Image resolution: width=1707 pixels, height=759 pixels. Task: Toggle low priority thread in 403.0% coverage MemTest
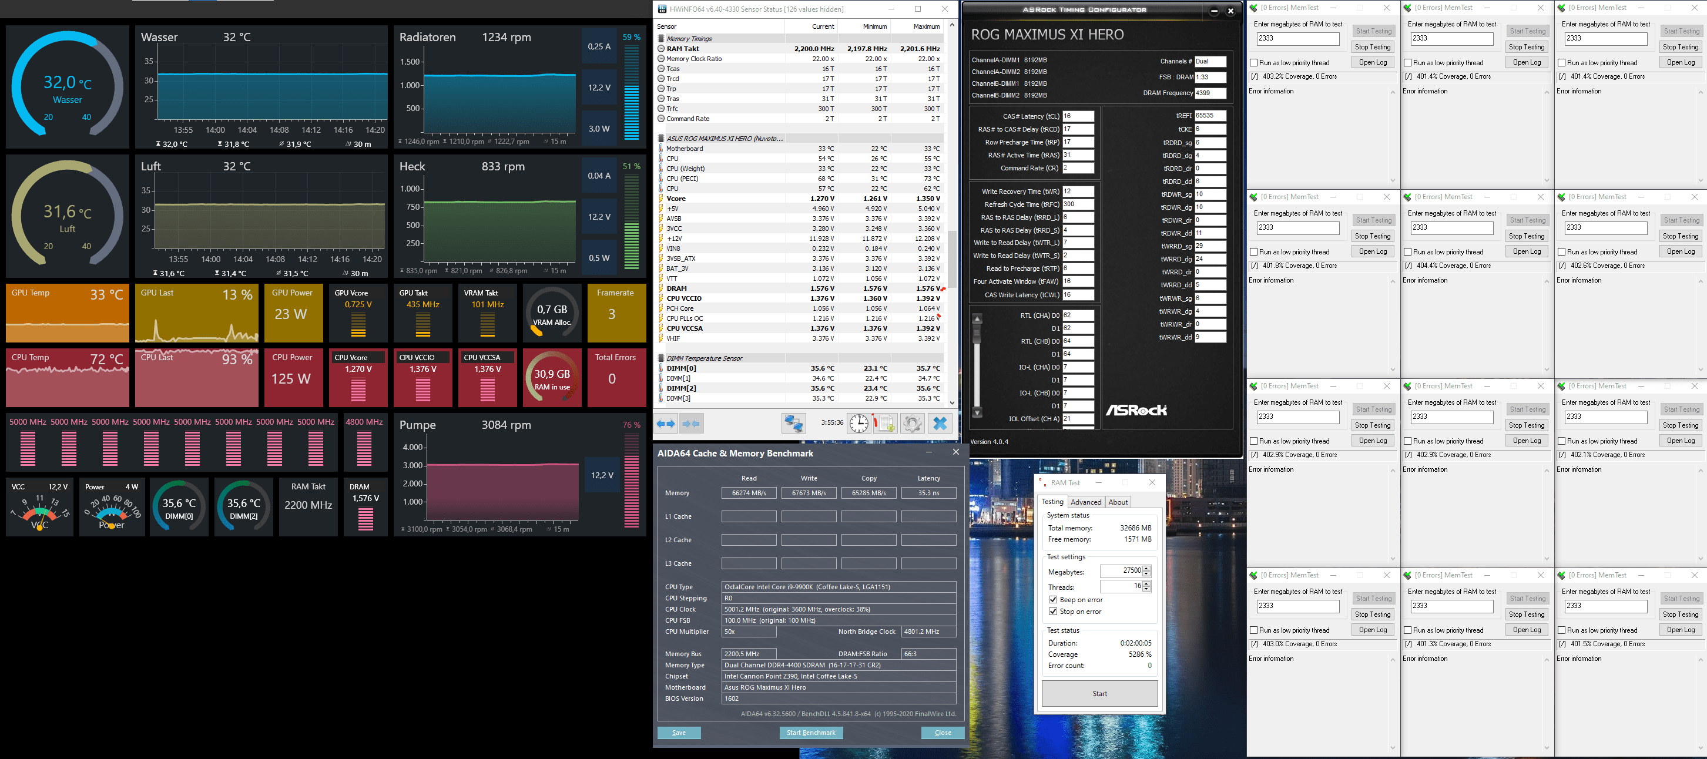click(1253, 630)
